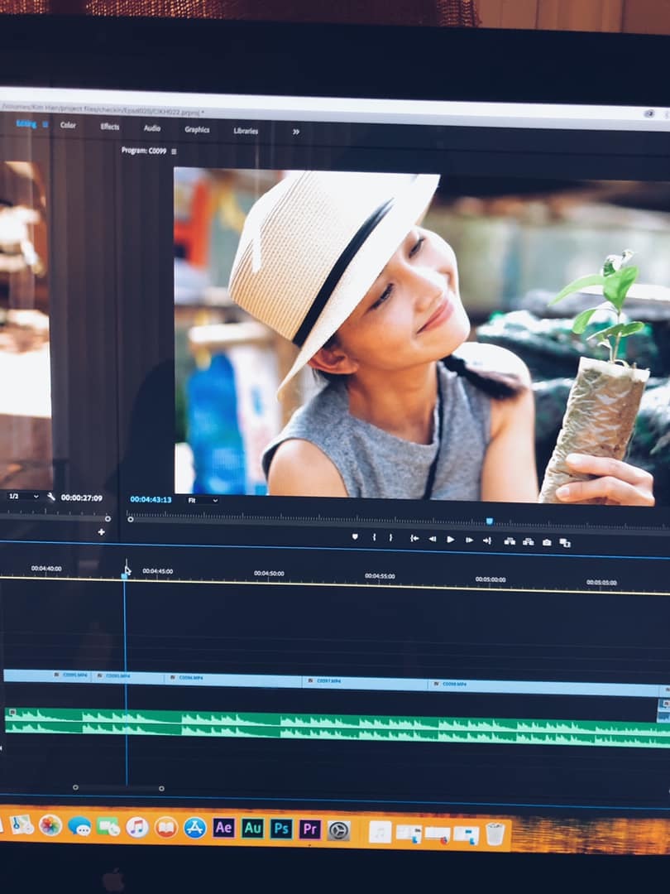Click the Program monitor scrub bar playhead
670x894 pixels.
489,521
